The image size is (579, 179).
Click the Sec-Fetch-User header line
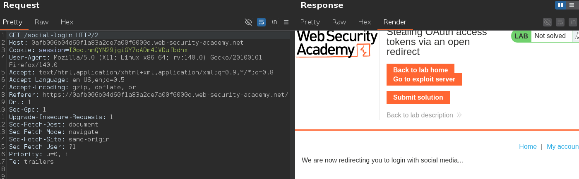pyautogui.click(x=42, y=147)
